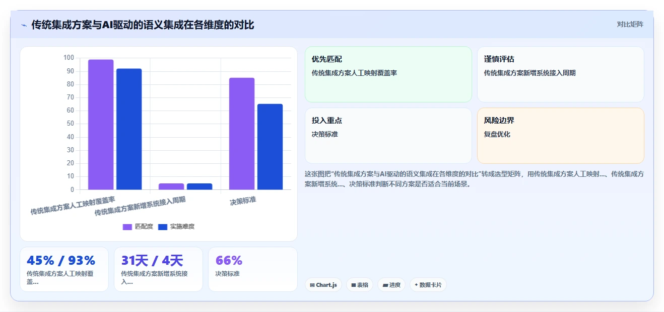Click the icon in the 进度 tag

pos(385,285)
